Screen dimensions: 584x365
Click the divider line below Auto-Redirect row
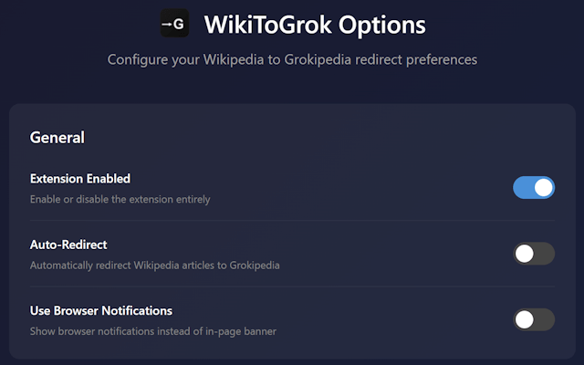(292, 286)
